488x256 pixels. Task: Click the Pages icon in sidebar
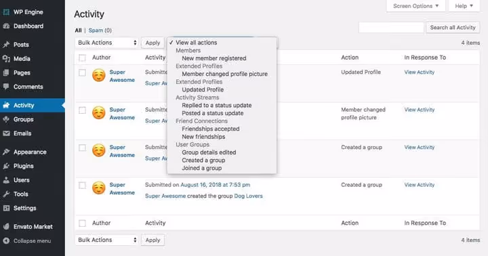(x=6, y=72)
